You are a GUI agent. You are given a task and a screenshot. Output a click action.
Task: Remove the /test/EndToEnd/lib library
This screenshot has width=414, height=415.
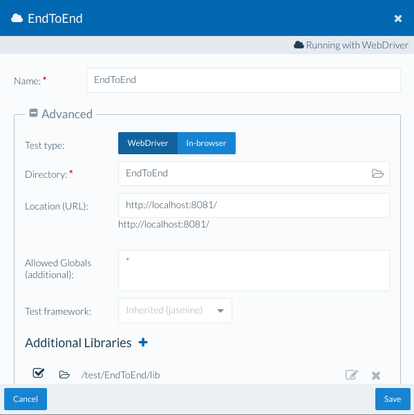(376, 376)
